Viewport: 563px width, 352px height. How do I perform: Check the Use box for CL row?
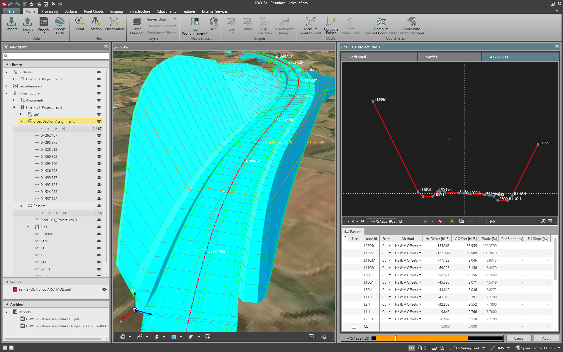click(x=354, y=326)
